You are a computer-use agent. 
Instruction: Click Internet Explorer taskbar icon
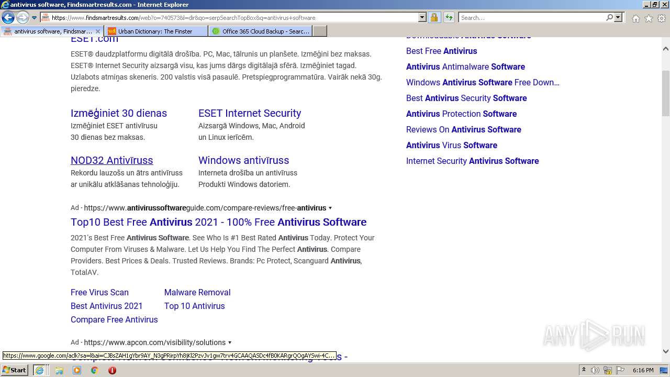pos(39,370)
